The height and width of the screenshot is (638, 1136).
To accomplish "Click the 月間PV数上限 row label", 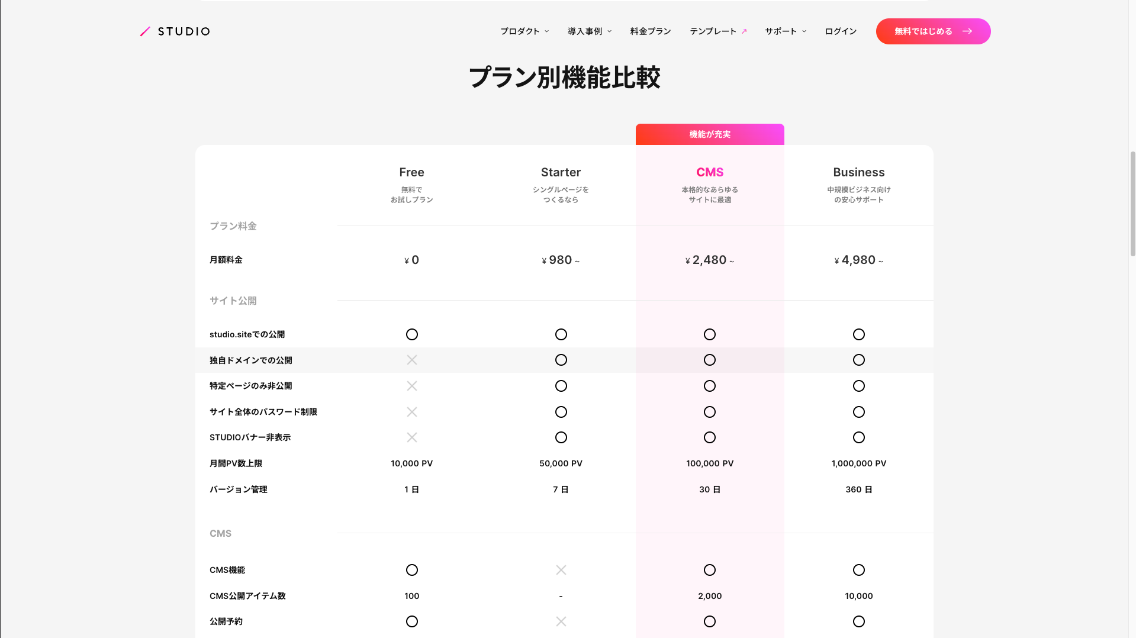I will point(236,463).
